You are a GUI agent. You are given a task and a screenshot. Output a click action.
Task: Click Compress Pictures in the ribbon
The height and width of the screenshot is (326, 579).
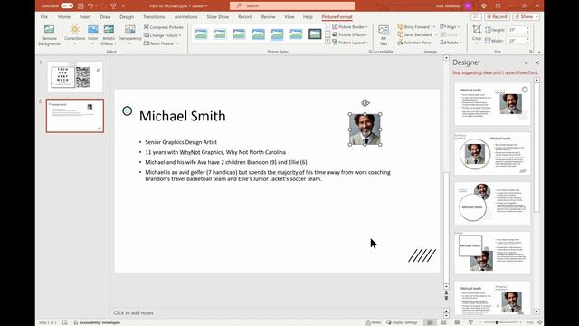point(163,27)
